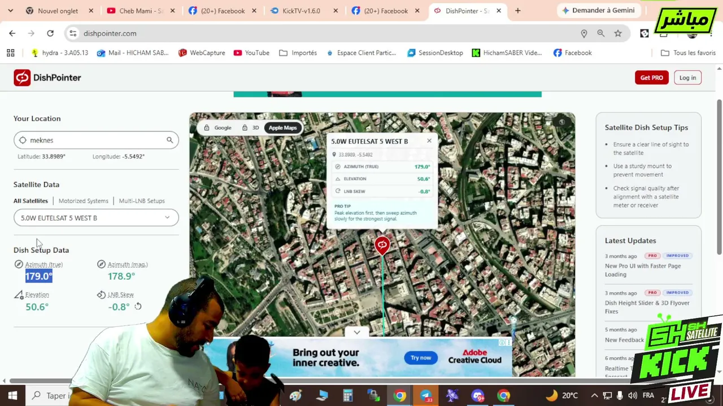Open the Mail - HICHAM SAB bookmark
The width and height of the screenshot is (723, 406).
tap(133, 52)
